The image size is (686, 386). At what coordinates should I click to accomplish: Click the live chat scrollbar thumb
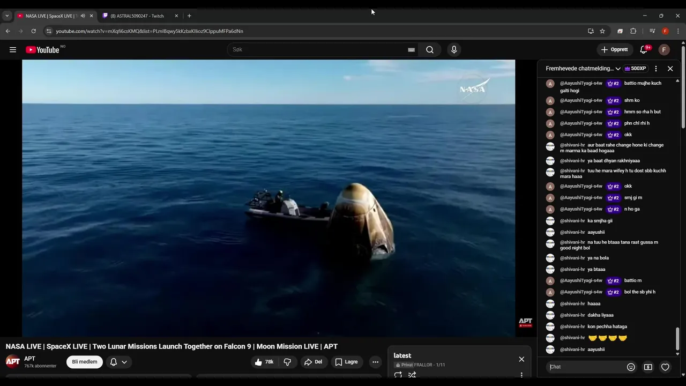[677, 338]
